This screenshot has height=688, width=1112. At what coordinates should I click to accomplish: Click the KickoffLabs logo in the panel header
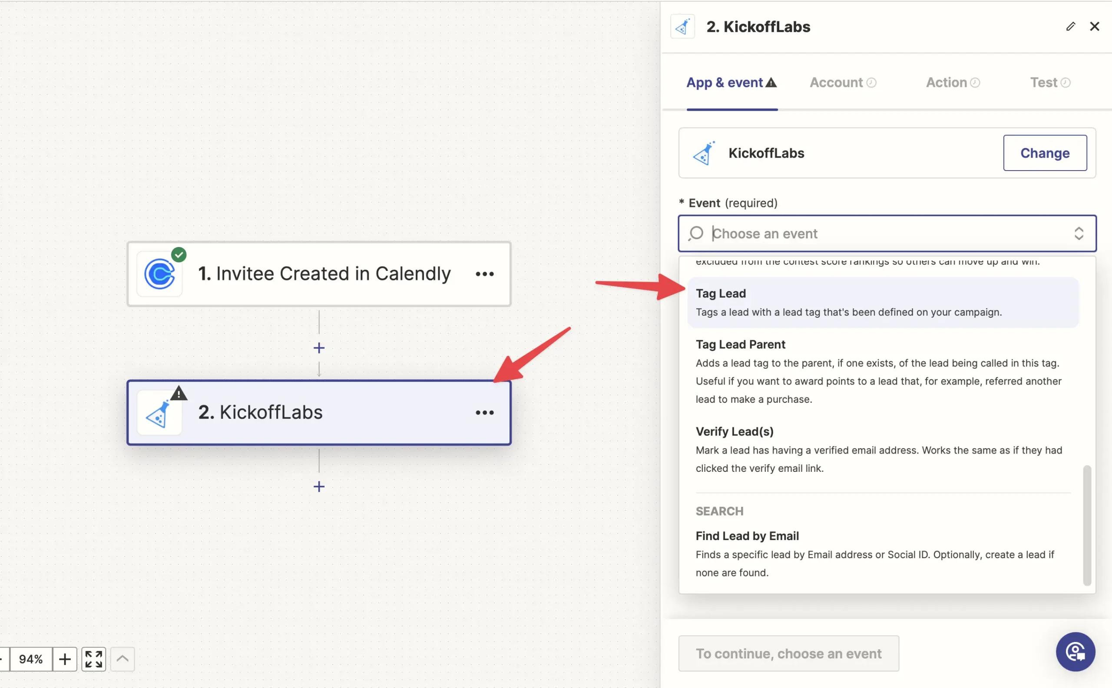point(682,26)
